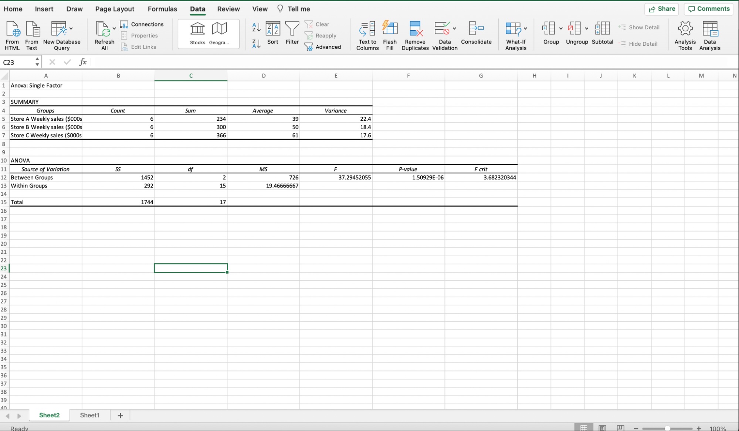The width and height of the screenshot is (739, 431).
Task: Select the Geography data type
Action: [219, 33]
